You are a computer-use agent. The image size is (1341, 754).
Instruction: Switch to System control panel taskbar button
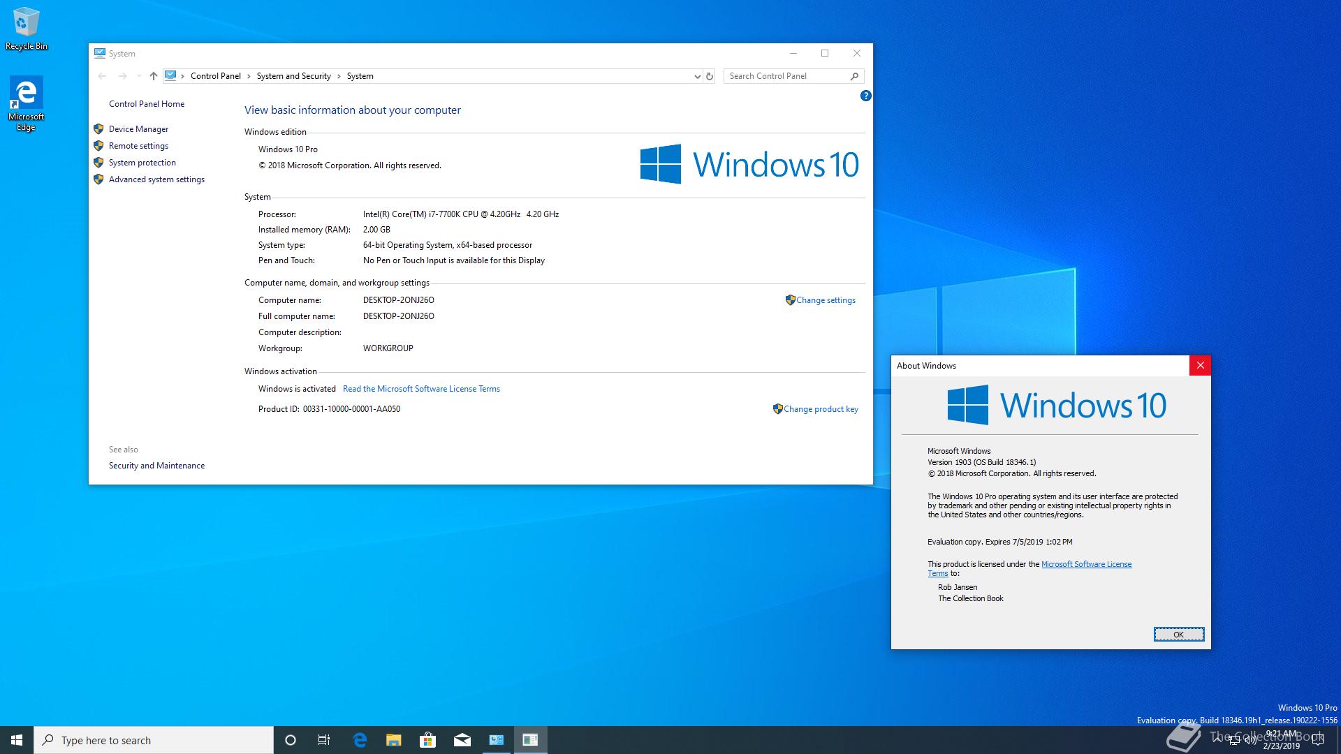pos(496,740)
